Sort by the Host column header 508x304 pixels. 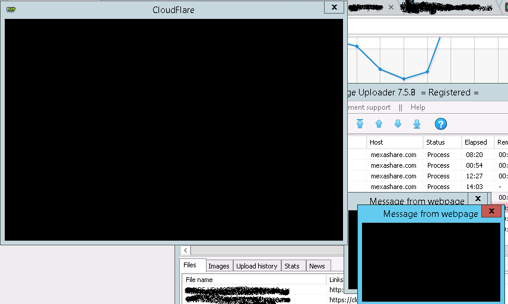(x=395, y=142)
